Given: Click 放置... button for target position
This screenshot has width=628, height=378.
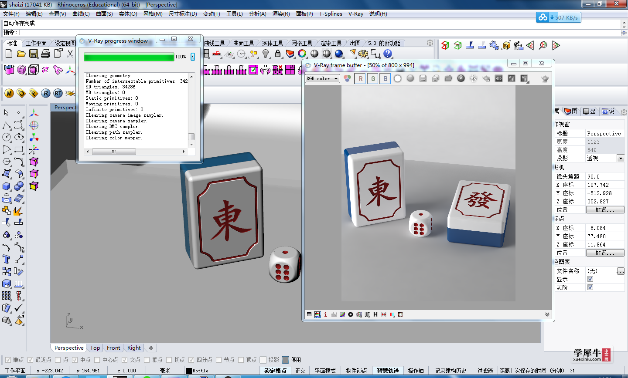Looking at the screenshot, I should pyautogui.click(x=605, y=253).
